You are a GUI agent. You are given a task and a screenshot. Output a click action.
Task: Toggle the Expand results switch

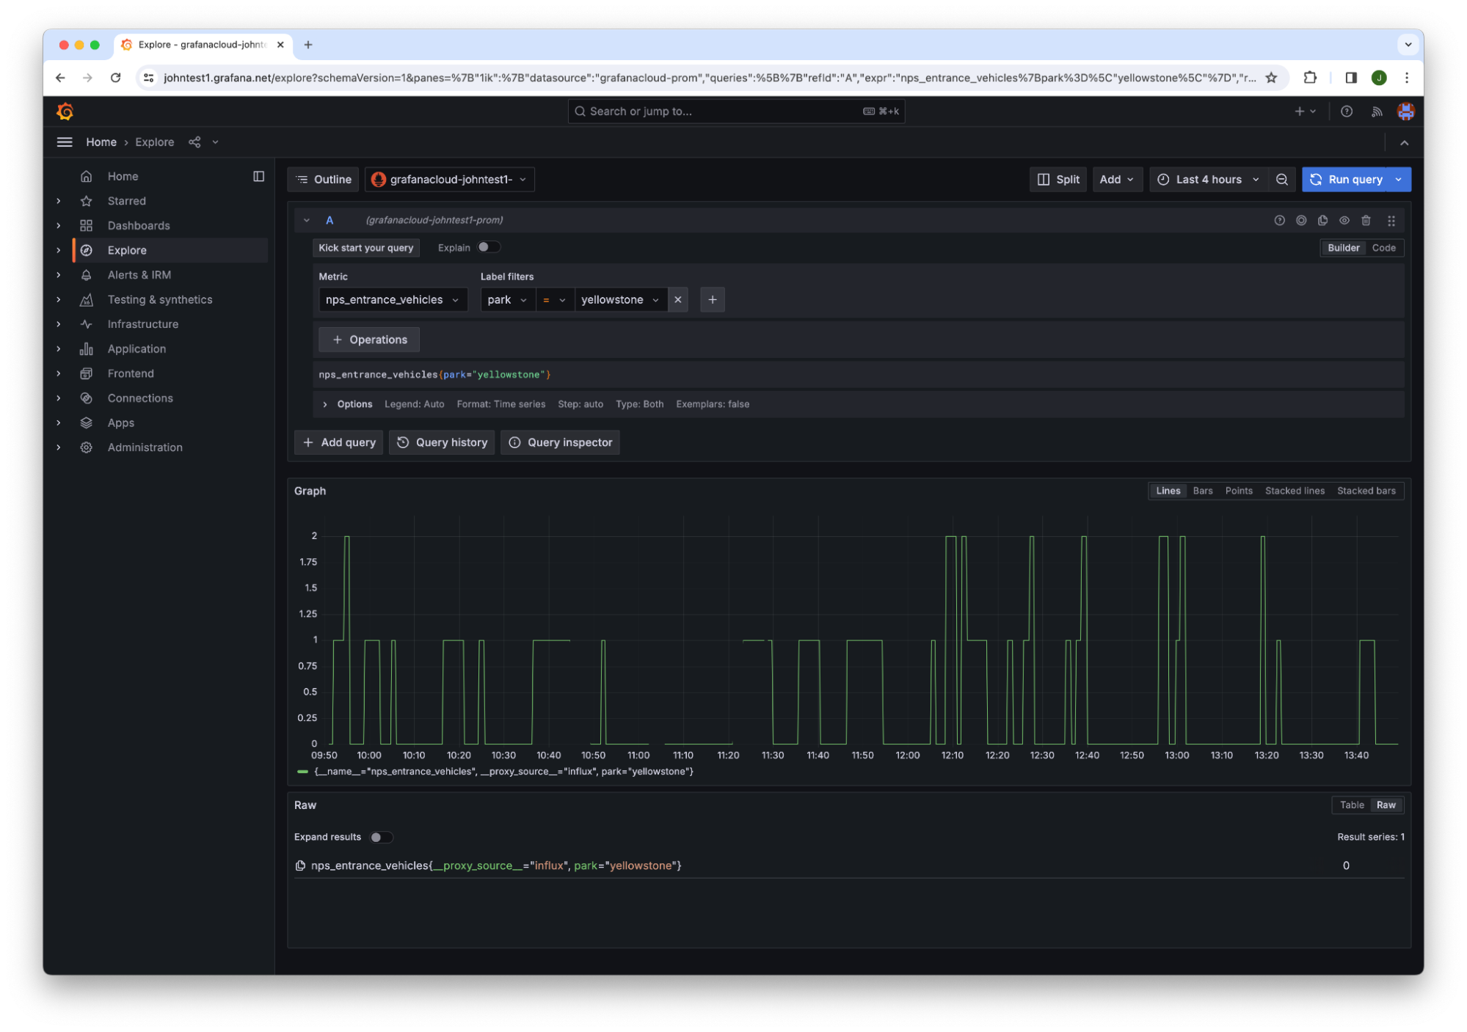[x=381, y=838]
